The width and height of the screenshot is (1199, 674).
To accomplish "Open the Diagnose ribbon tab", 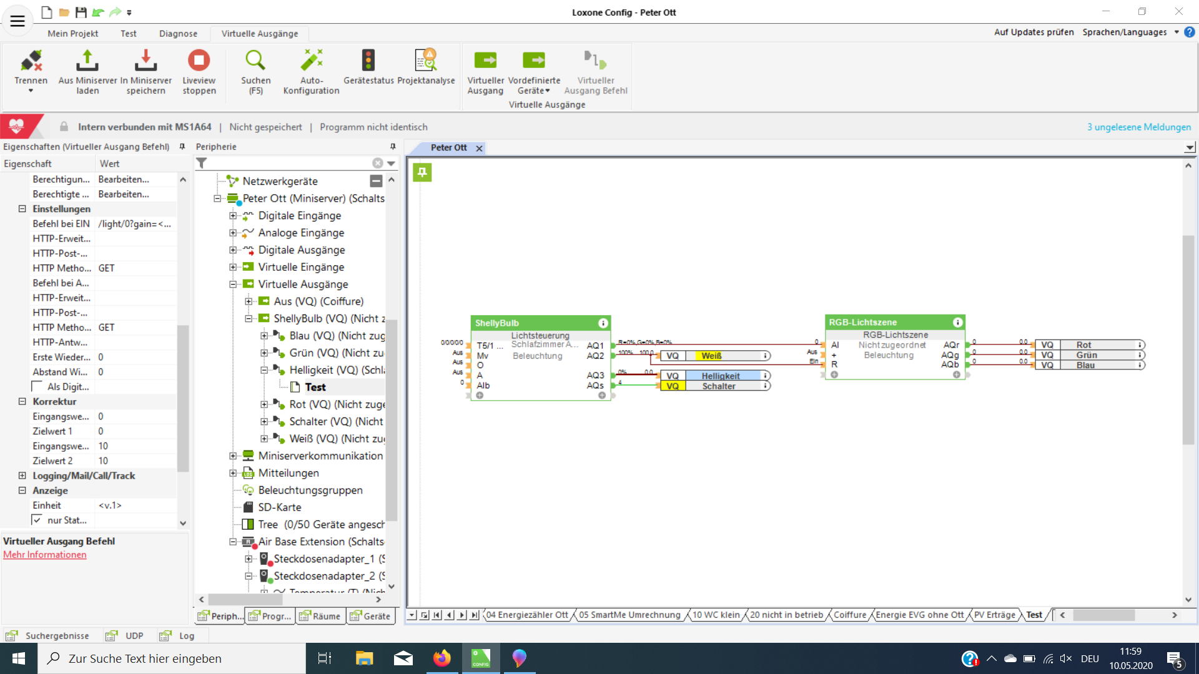I will pos(178,34).
